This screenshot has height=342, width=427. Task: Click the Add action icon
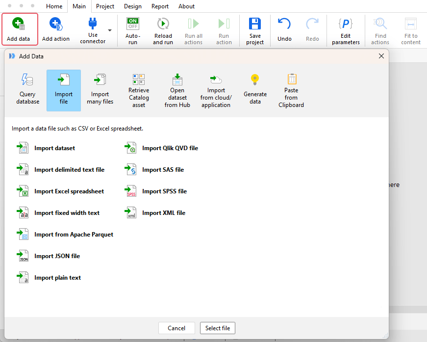coord(56,24)
